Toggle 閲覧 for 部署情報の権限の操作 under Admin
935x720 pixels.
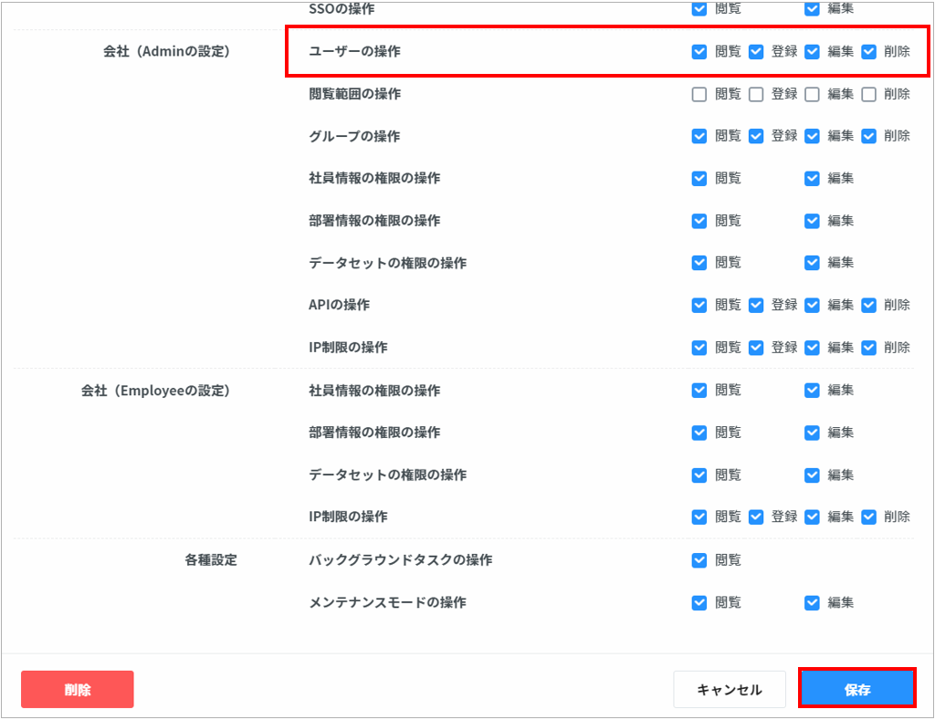(x=699, y=221)
